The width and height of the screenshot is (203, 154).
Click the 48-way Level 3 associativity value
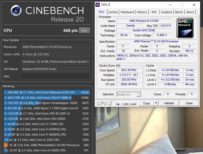point(190,84)
